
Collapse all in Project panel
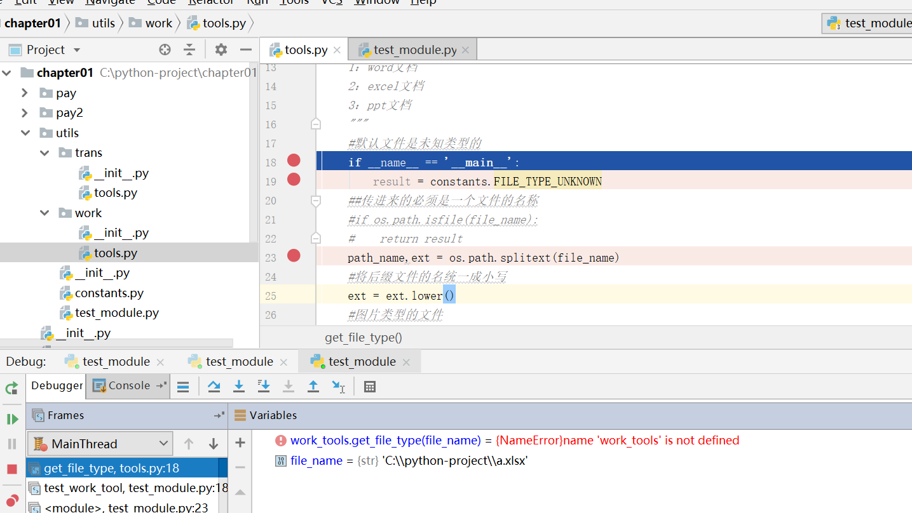pos(189,50)
